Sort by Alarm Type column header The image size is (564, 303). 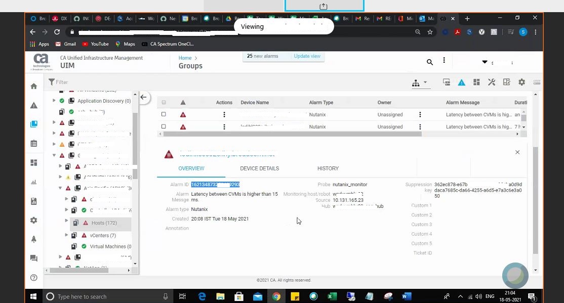point(321,103)
